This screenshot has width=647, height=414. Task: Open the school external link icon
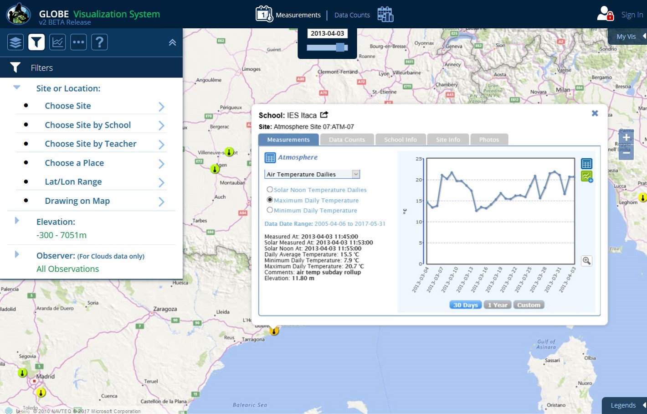point(324,115)
